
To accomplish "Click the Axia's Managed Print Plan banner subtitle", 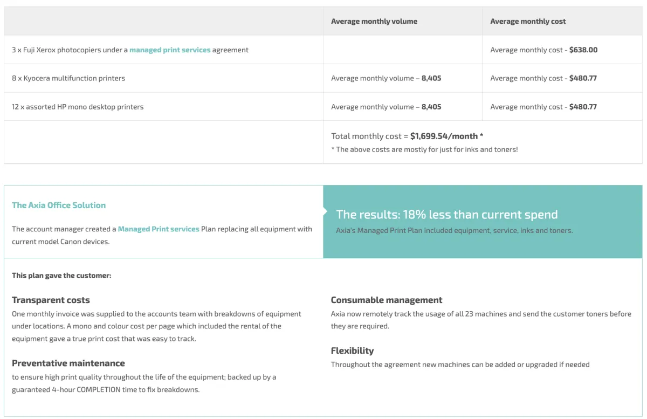I will (454, 231).
